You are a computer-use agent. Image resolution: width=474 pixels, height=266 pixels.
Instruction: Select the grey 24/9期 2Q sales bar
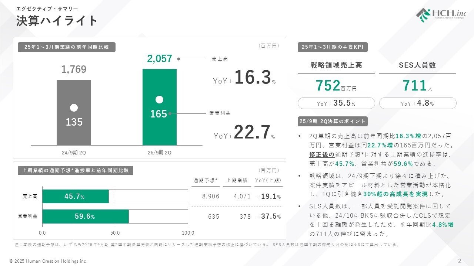(x=74, y=112)
